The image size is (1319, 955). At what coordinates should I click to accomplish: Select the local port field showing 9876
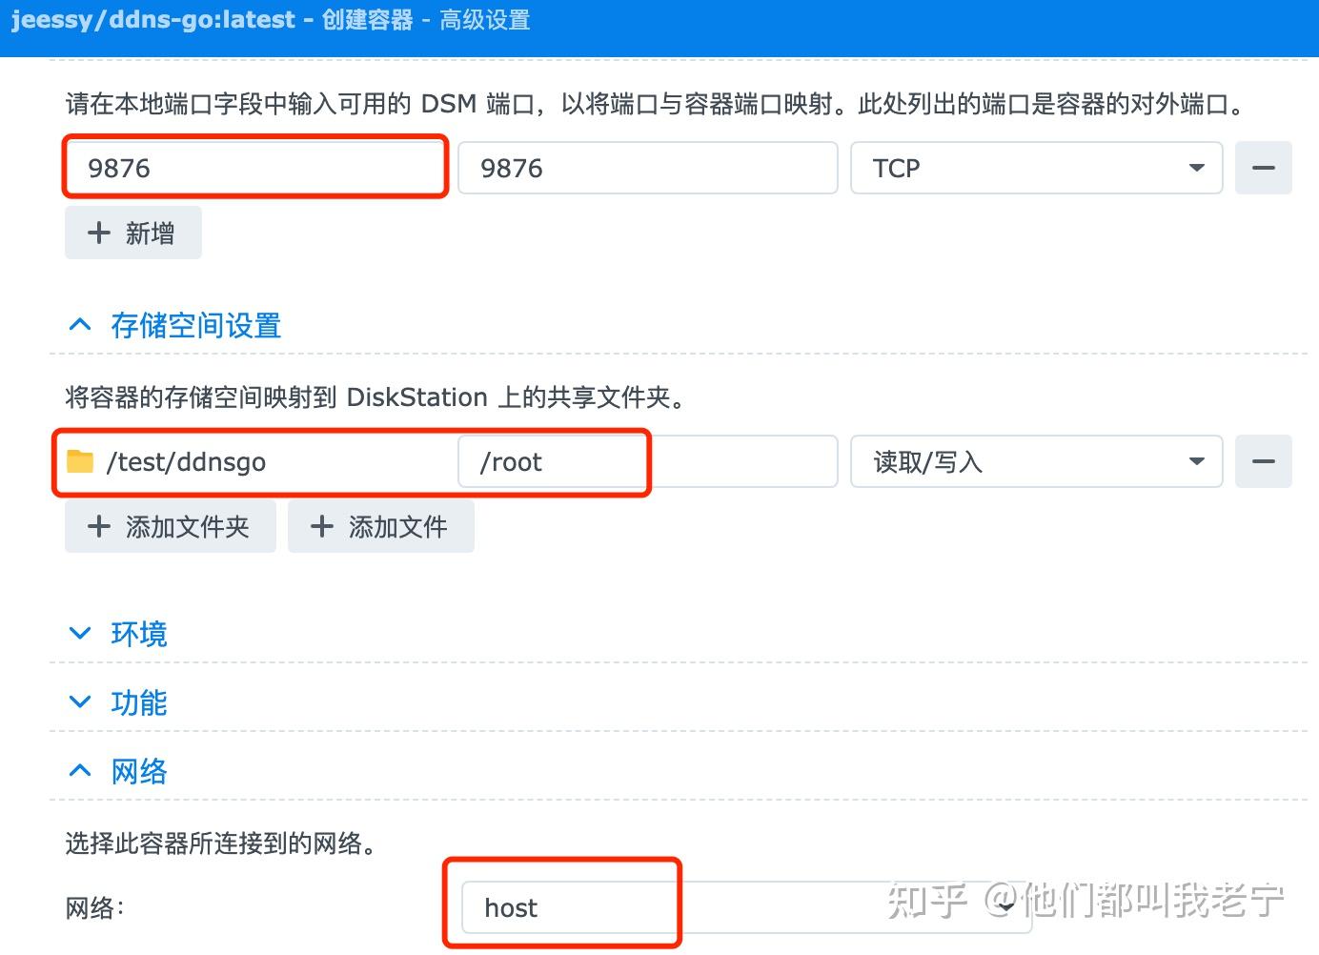(x=255, y=168)
